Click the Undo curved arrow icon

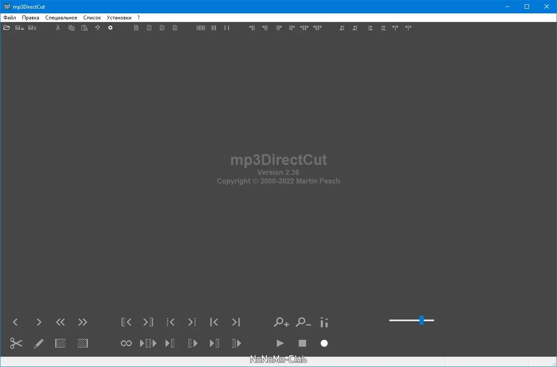(x=97, y=28)
